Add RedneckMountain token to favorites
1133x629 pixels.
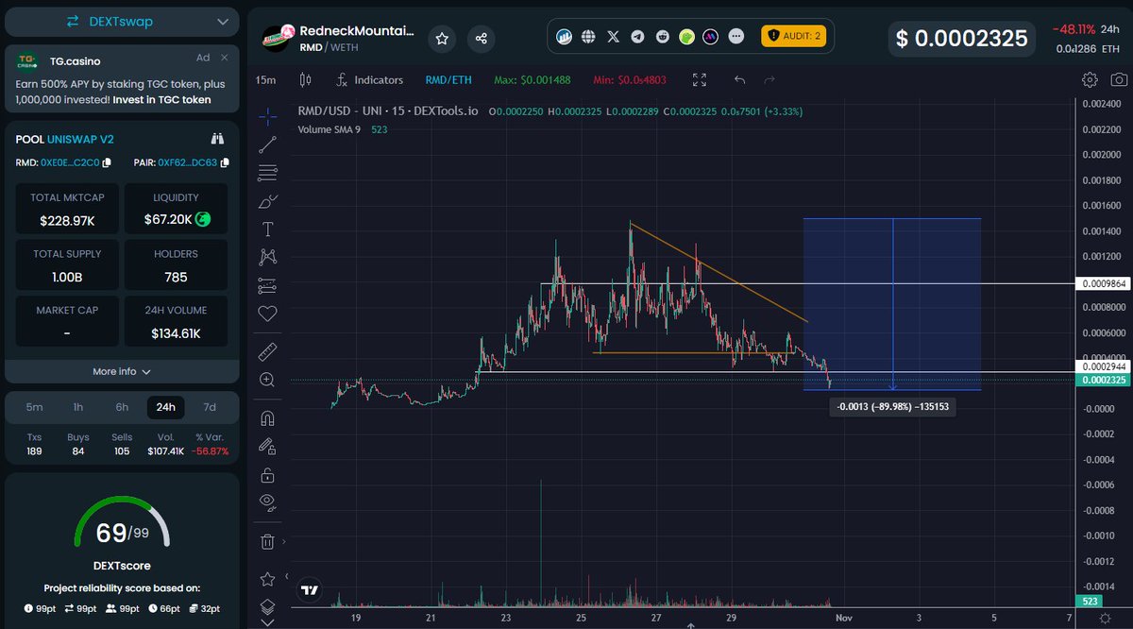443,39
